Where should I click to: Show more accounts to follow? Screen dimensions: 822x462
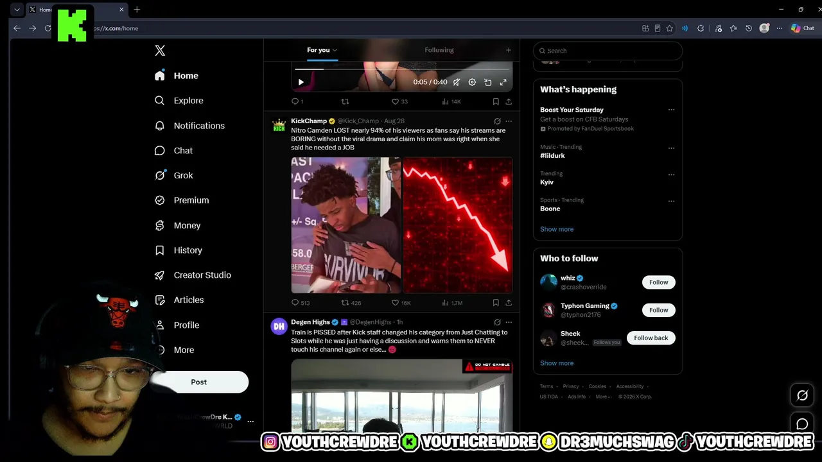pyautogui.click(x=557, y=363)
